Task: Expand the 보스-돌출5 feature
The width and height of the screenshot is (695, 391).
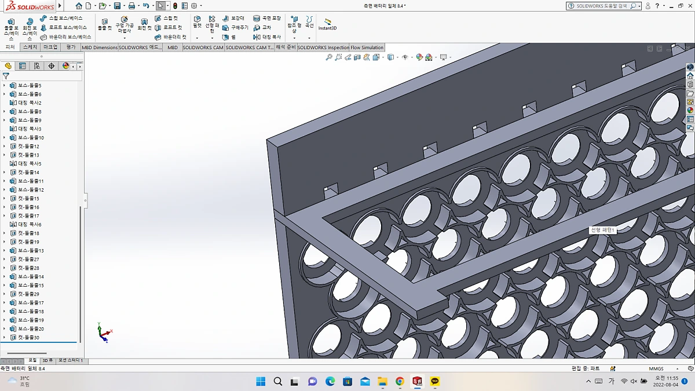Action: [5, 85]
